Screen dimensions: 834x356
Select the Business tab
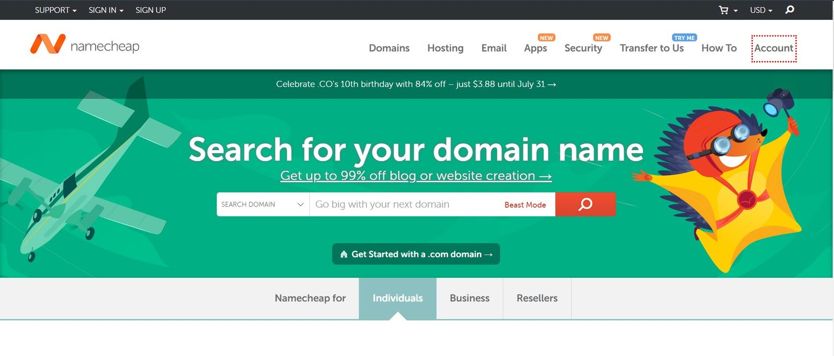coord(469,298)
